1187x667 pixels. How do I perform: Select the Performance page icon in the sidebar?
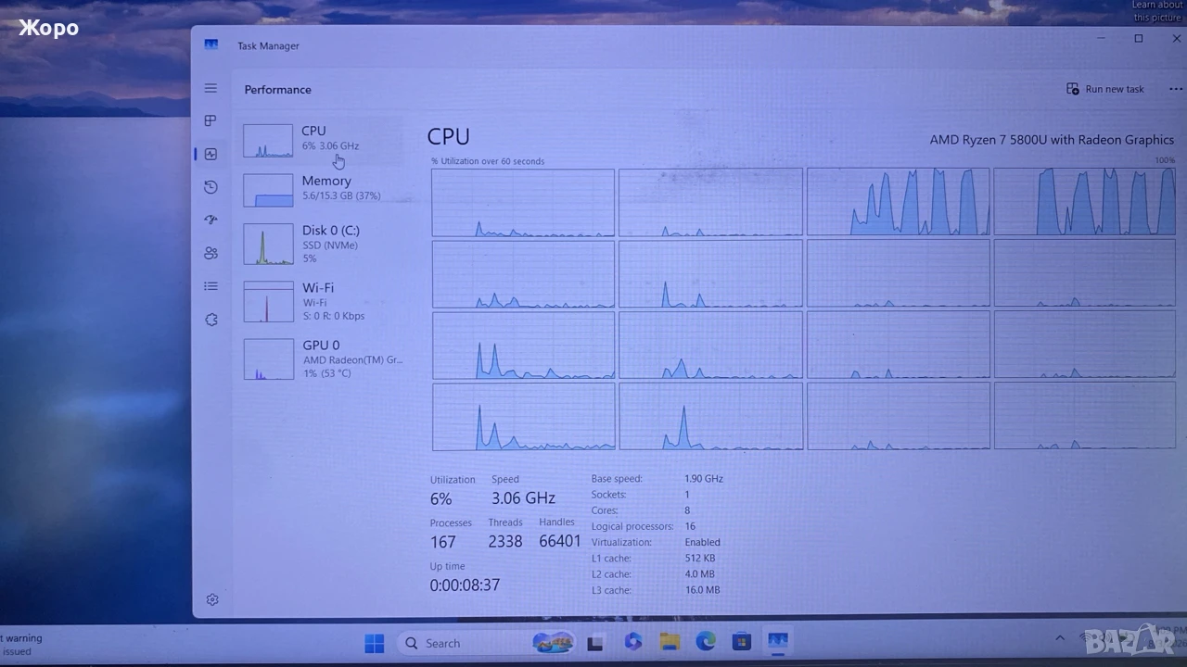[211, 154]
